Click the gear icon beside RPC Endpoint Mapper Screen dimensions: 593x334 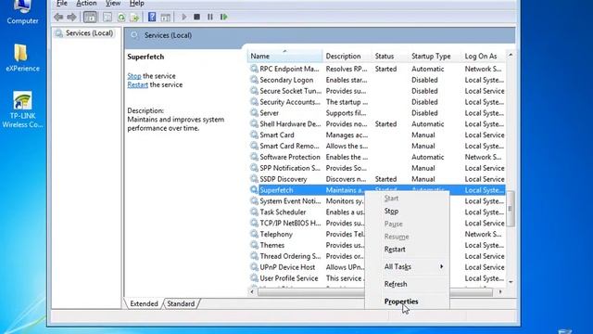(x=254, y=69)
